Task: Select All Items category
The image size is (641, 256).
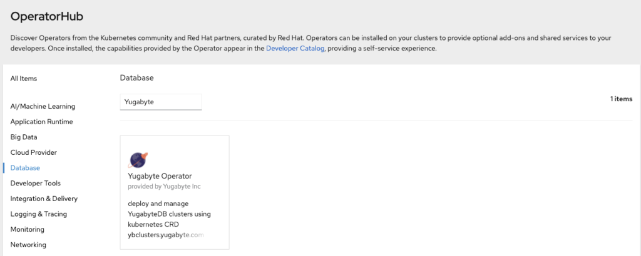Action: coord(24,79)
